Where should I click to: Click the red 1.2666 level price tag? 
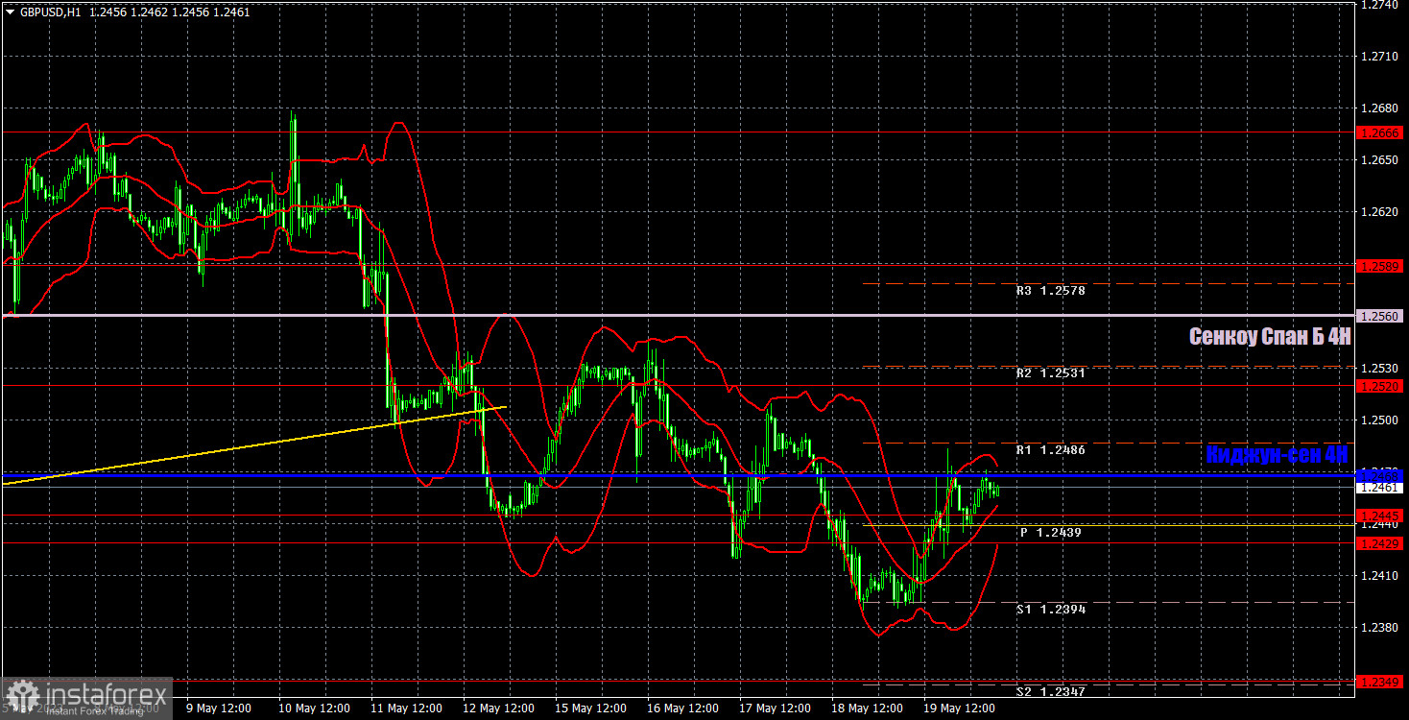[1380, 133]
